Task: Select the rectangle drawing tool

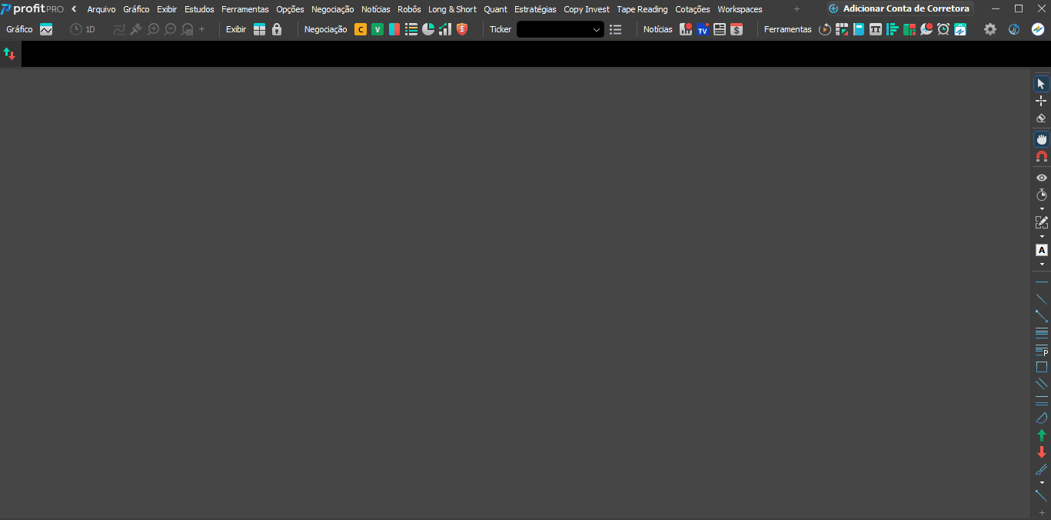Action: [1041, 367]
